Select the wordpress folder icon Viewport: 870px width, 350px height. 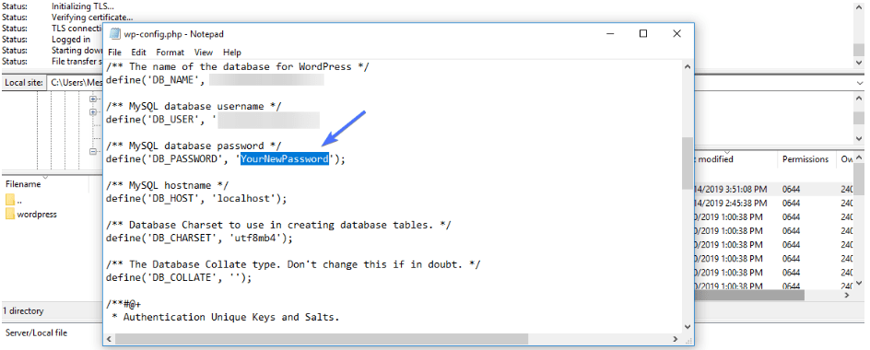[10, 214]
